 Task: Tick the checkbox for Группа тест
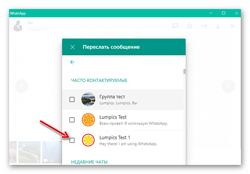(72, 99)
